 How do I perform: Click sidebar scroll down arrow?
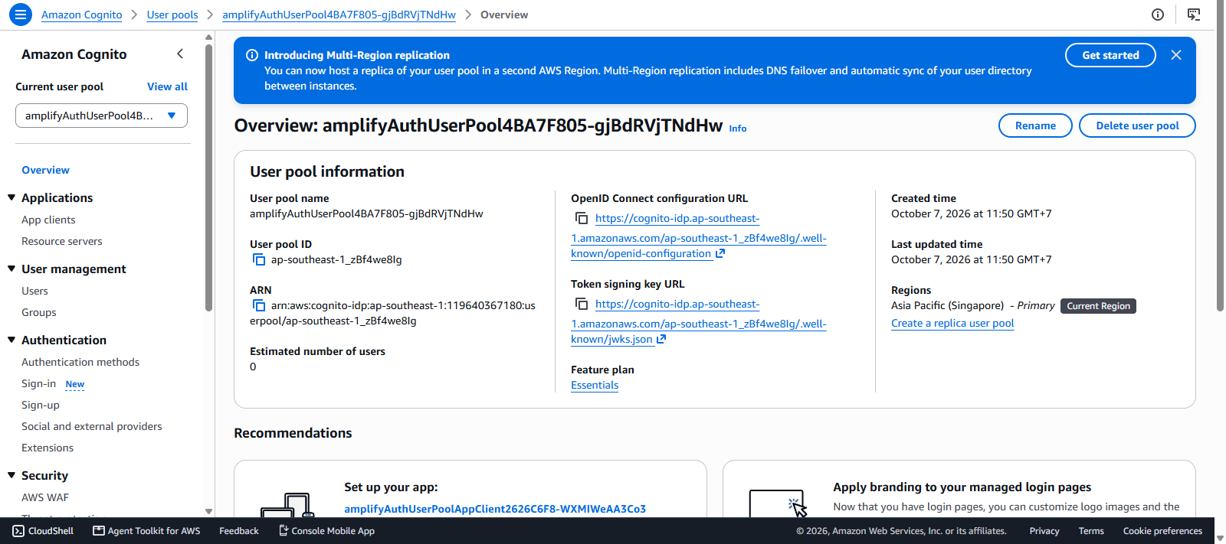pyautogui.click(x=208, y=511)
